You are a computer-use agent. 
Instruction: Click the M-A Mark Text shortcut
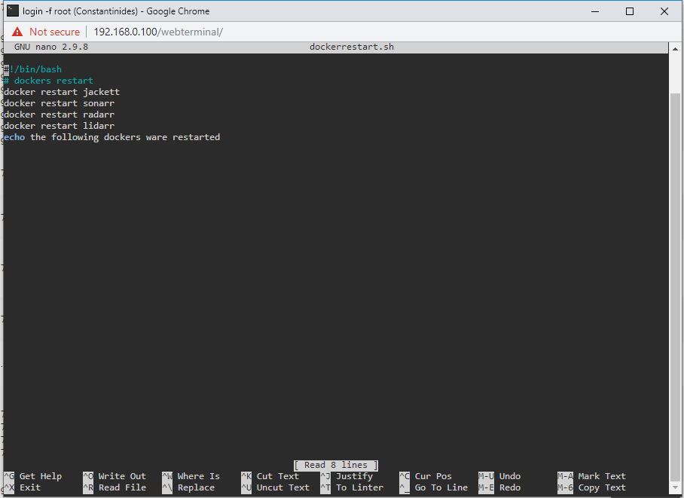[591, 476]
